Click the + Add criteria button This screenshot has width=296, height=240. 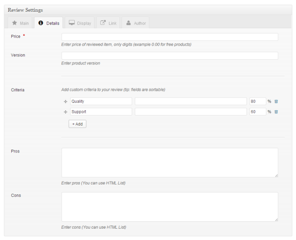(x=78, y=124)
